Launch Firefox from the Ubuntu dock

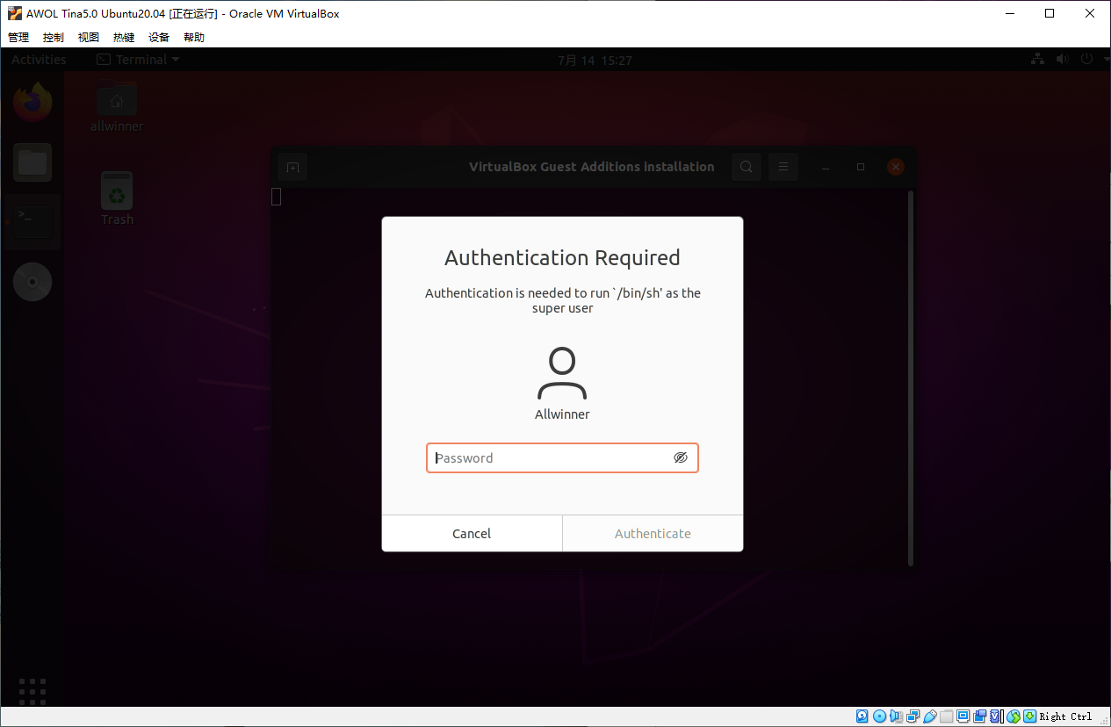(x=32, y=102)
